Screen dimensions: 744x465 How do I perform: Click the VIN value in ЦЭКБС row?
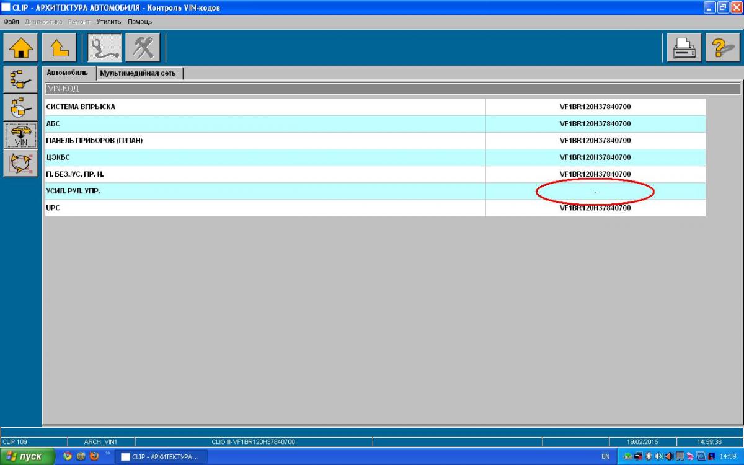coord(595,157)
